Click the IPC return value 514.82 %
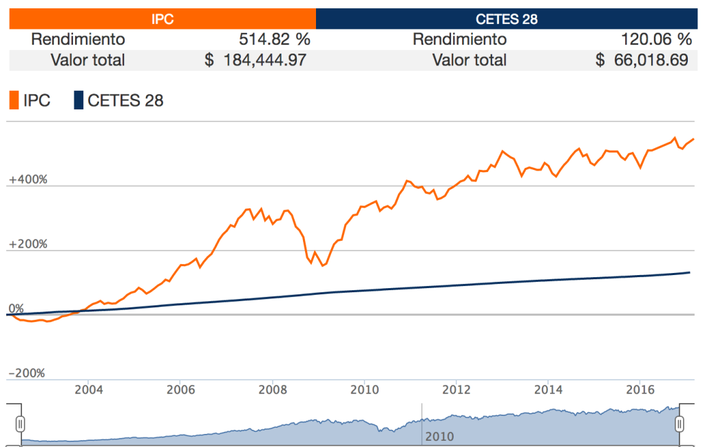Image resolution: width=705 pixels, height=447 pixels. point(274,39)
